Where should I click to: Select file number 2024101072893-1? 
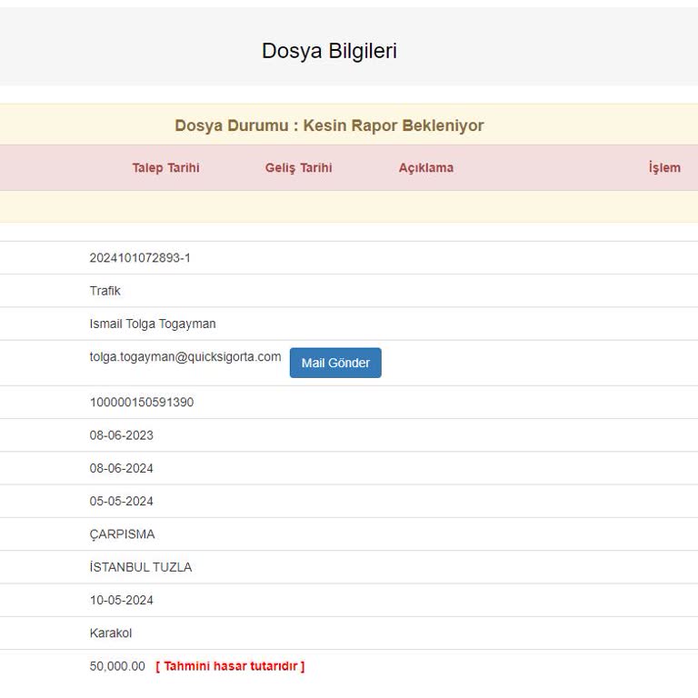point(140,258)
